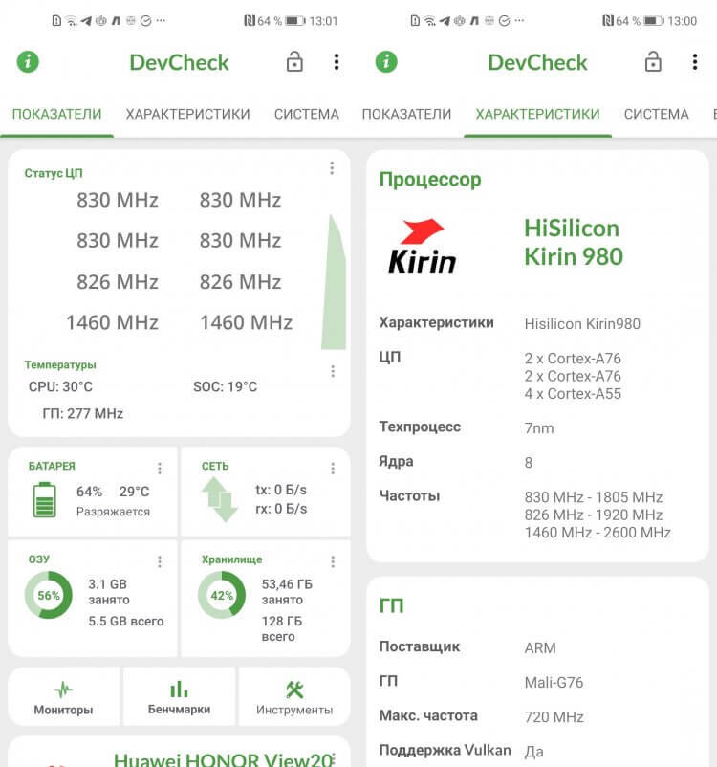Open the БАТАРЕЯ card options menu
The image size is (717, 767).
point(160,468)
